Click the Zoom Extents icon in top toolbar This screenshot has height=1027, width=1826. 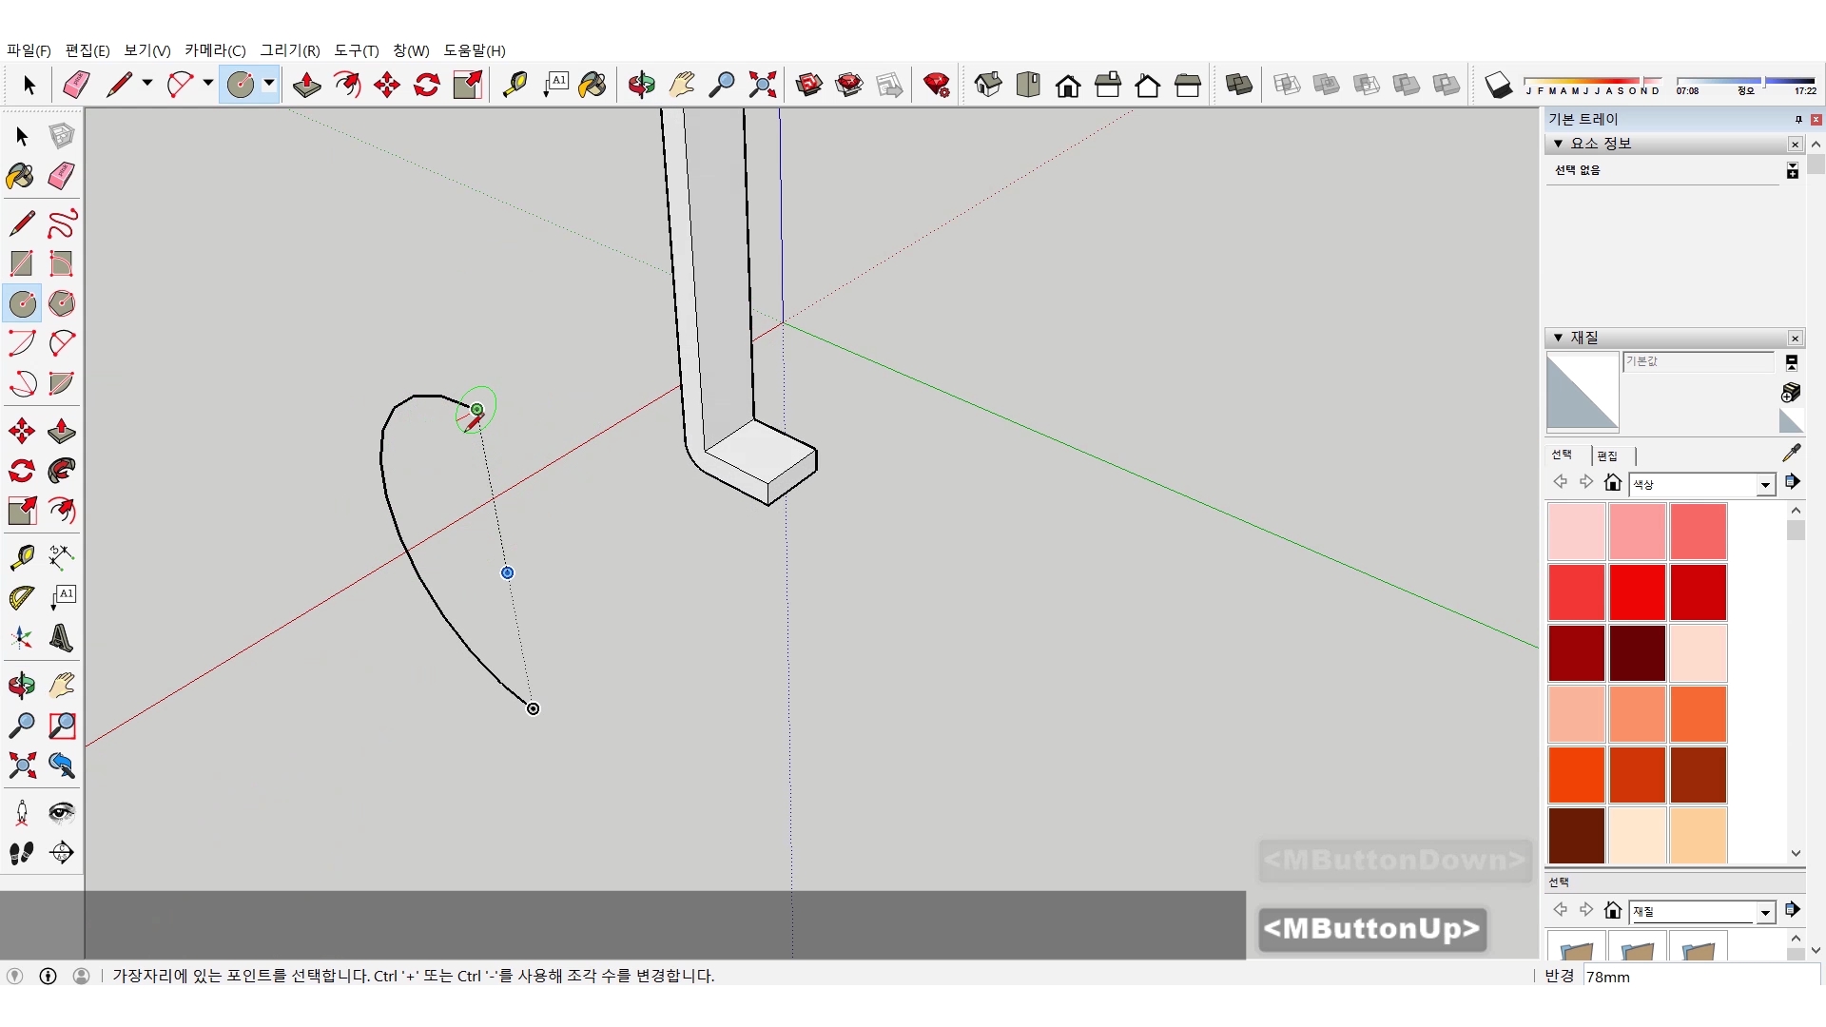(763, 85)
